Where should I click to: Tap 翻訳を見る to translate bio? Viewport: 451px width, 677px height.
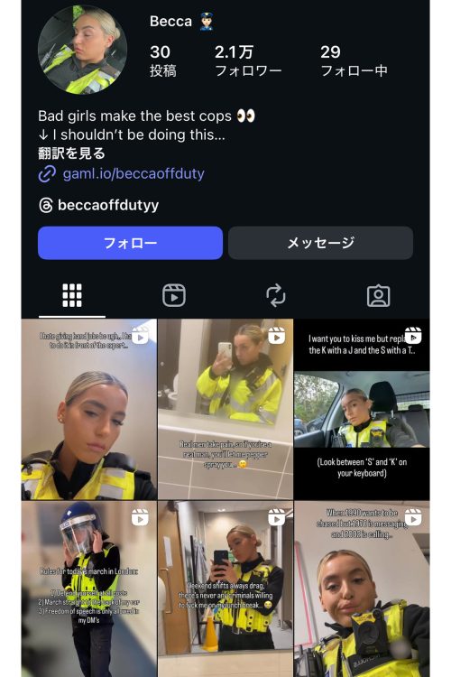click(x=71, y=153)
